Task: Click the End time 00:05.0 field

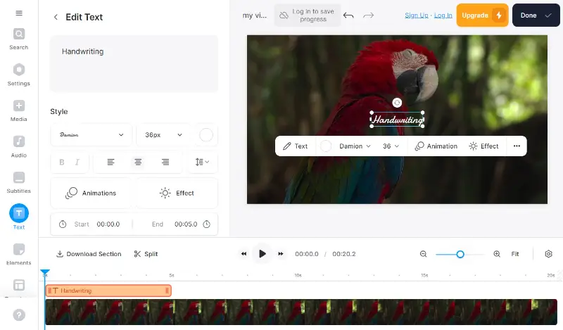Action: (x=186, y=224)
